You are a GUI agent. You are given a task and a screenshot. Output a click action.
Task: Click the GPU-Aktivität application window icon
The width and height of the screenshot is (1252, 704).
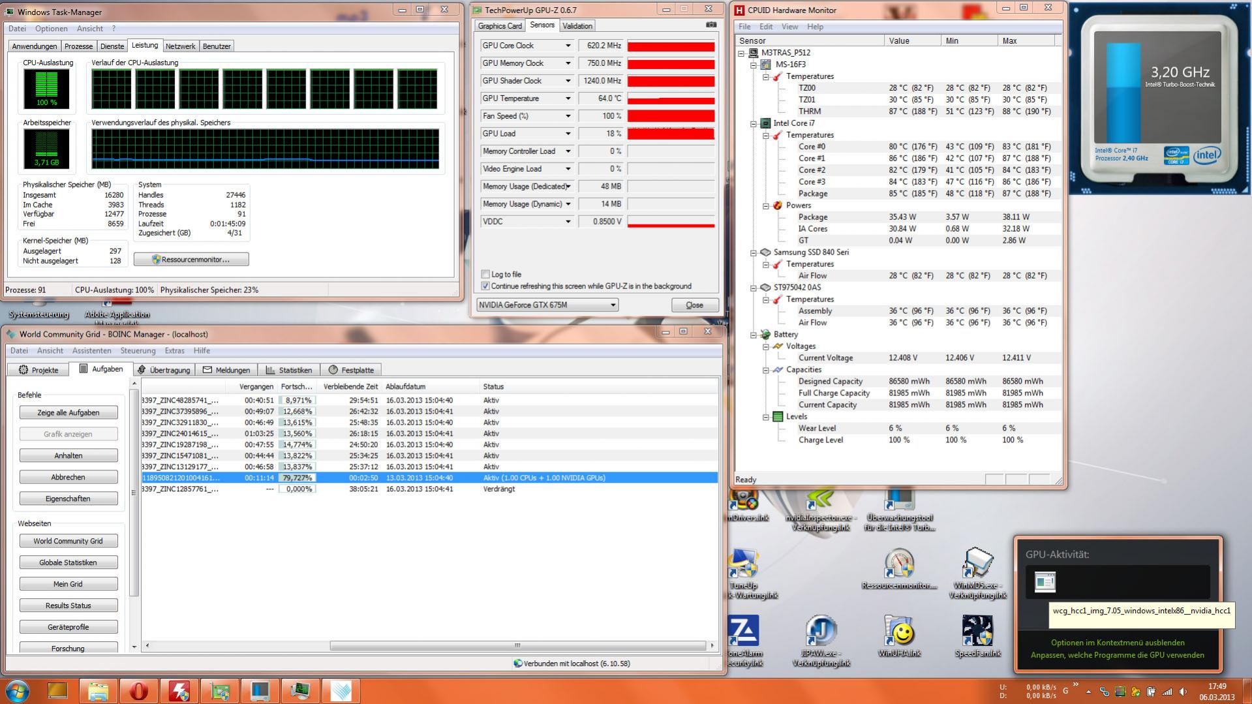pos(1045,581)
